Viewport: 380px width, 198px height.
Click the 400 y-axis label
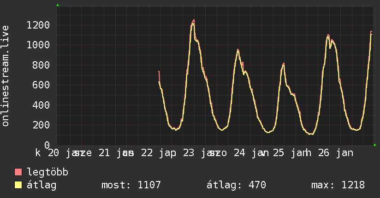tap(41, 105)
